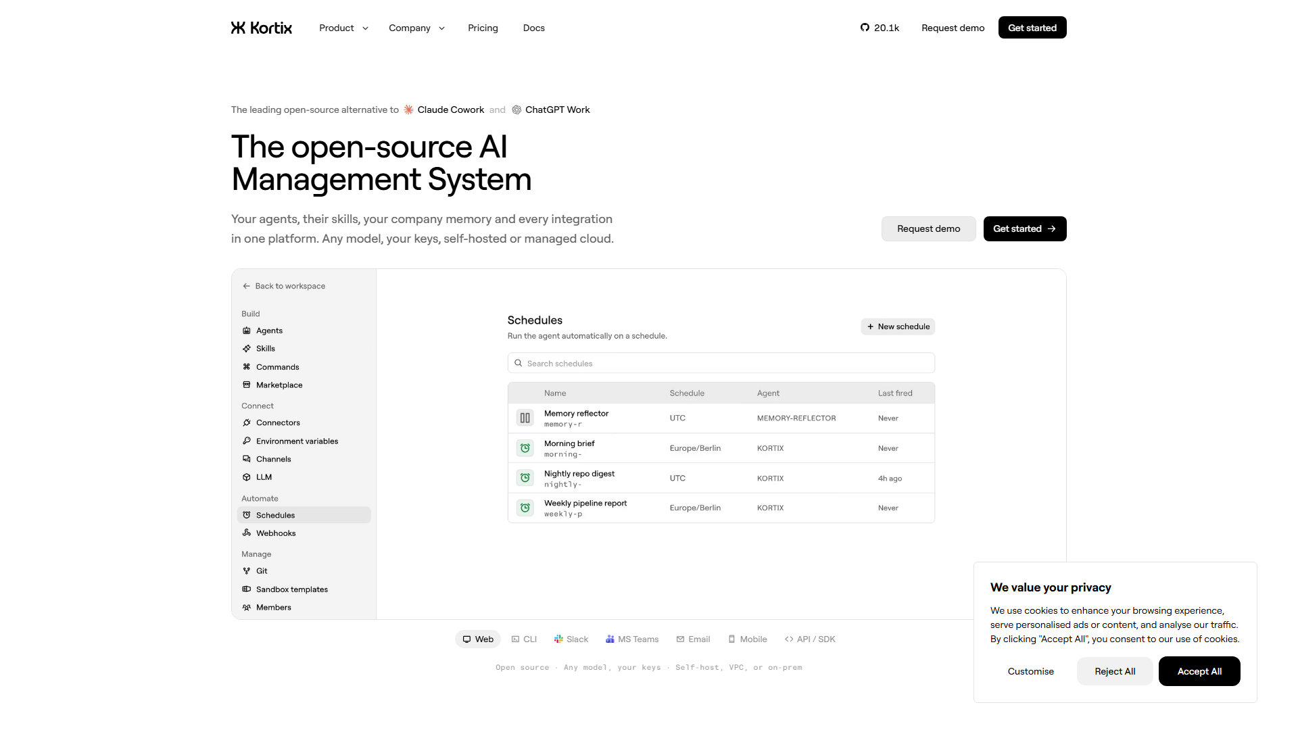1298x730 pixels.
Task: Switch to the Email tab
Action: click(x=693, y=639)
